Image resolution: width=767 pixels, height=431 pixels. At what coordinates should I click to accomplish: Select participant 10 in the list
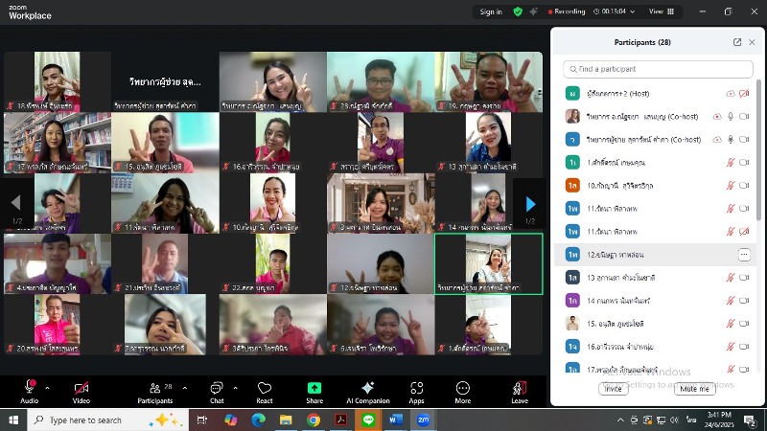pos(656,185)
